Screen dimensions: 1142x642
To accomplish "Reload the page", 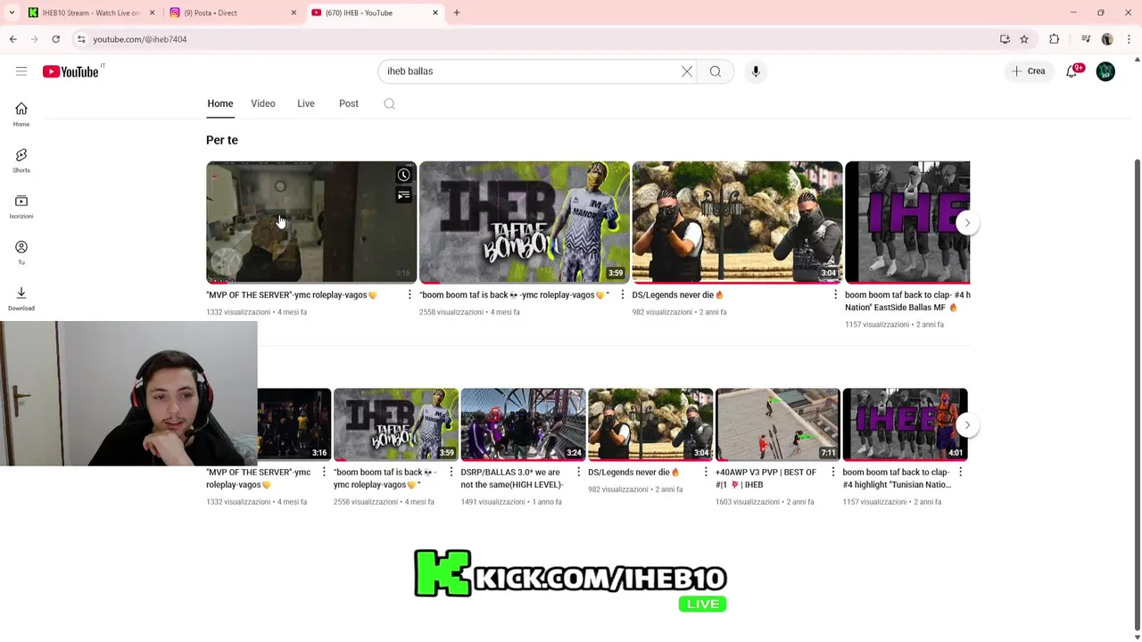I will 55,39.
